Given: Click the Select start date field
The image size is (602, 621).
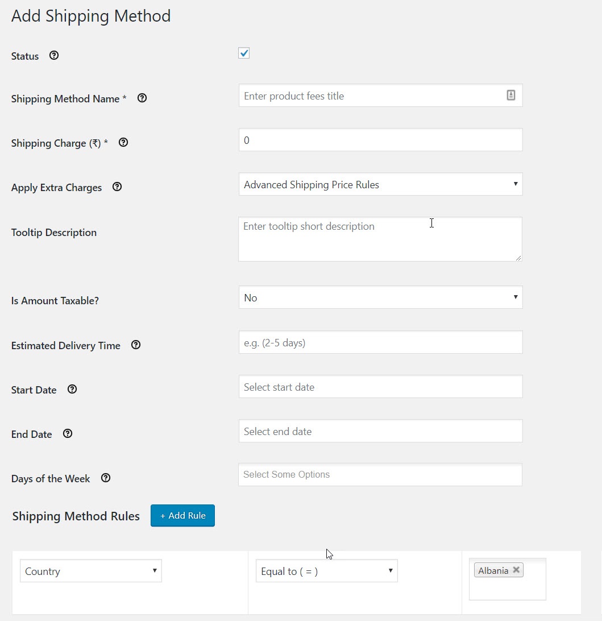Looking at the screenshot, I should (x=380, y=386).
